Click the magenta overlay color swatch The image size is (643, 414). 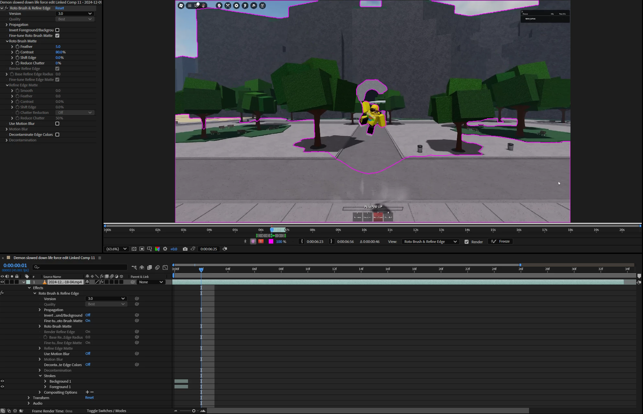click(x=271, y=241)
